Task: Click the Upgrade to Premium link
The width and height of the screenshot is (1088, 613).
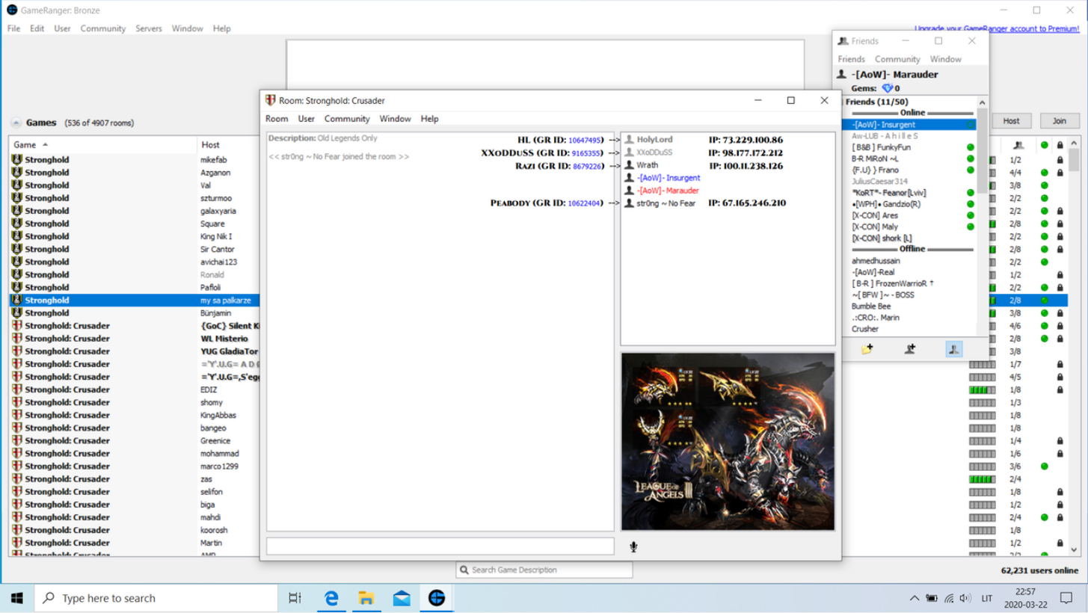Action: [x=997, y=28]
